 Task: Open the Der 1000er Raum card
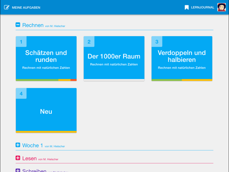(x=114, y=59)
